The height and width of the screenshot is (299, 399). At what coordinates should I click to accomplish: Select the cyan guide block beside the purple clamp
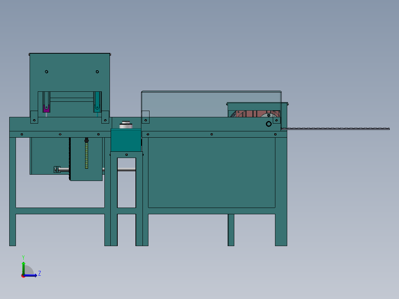97,108
